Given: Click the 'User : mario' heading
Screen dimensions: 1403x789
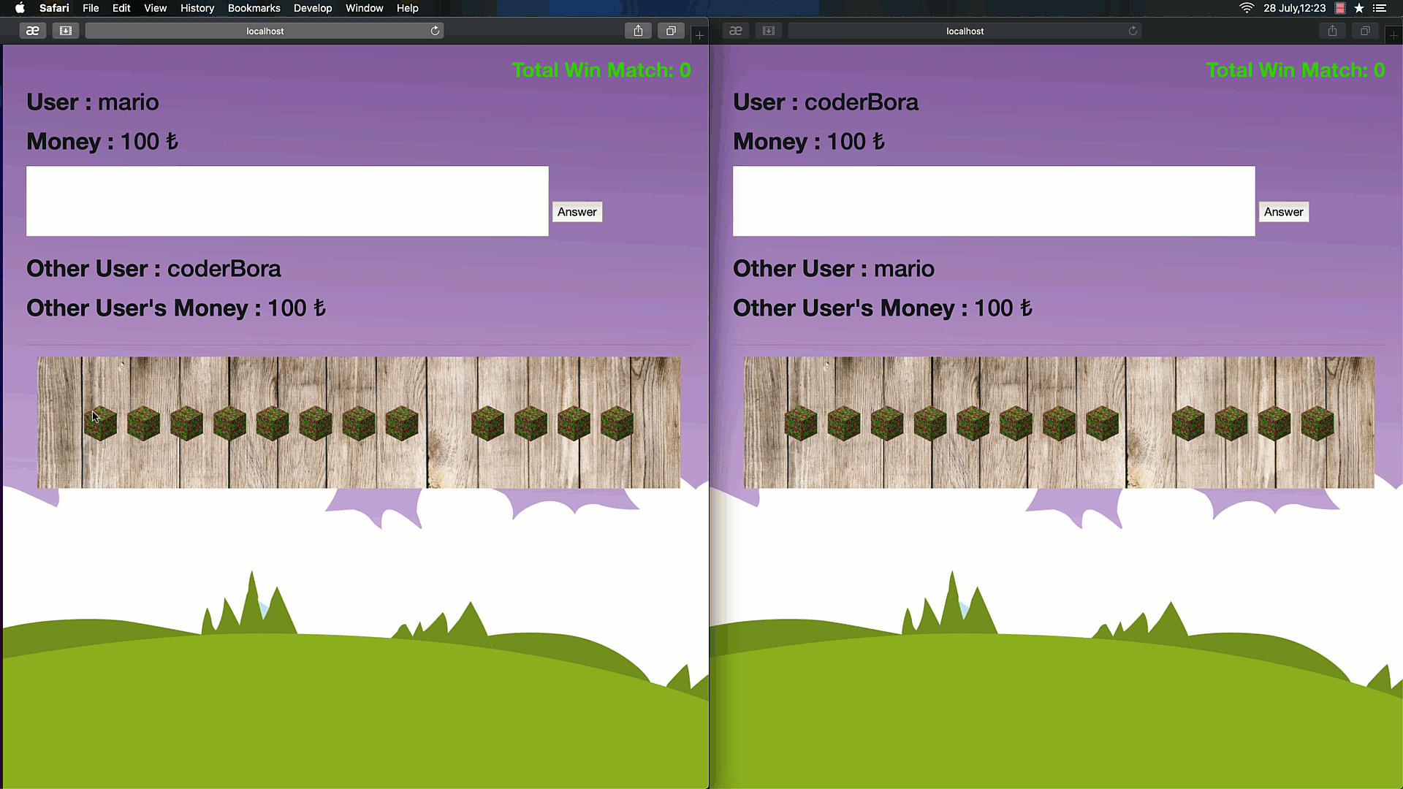Looking at the screenshot, I should (x=93, y=102).
